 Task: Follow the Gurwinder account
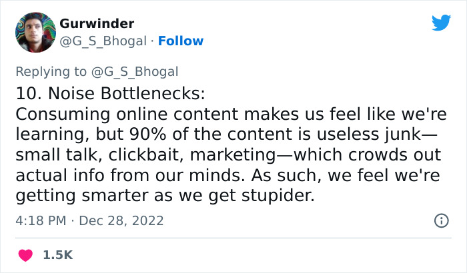pyautogui.click(x=181, y=41)
